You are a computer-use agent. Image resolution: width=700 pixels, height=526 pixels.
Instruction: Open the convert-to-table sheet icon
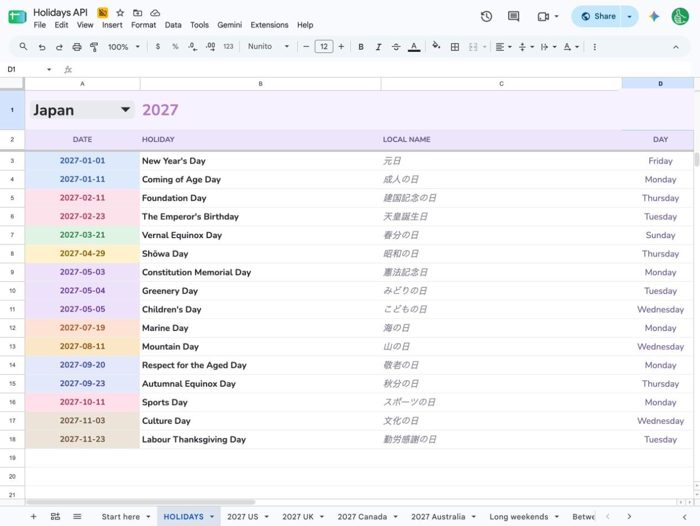55,516
